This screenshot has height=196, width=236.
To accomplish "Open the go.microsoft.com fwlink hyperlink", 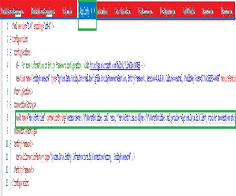I will [115, 65].
